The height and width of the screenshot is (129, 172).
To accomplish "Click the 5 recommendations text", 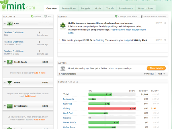I will pyautogui.click(x=68, y=74).
